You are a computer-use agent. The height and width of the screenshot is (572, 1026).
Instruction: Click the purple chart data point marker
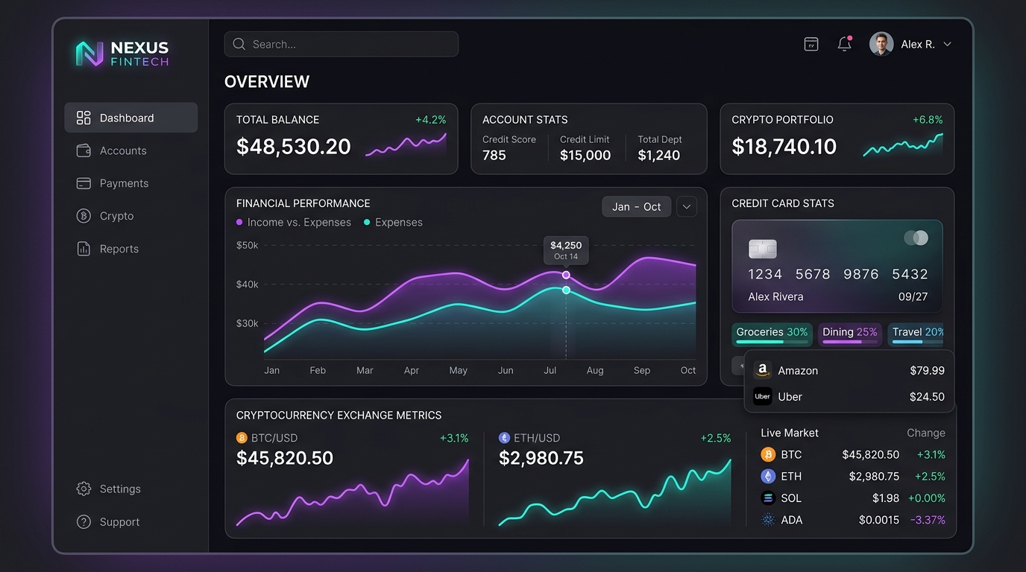[x=566, y=275]
